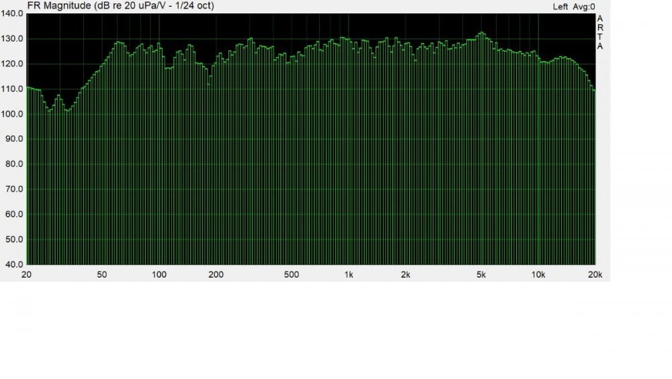Select the 120.0 dB y-axis label
This screenshot has width=672, height=379.
point(12,64)
